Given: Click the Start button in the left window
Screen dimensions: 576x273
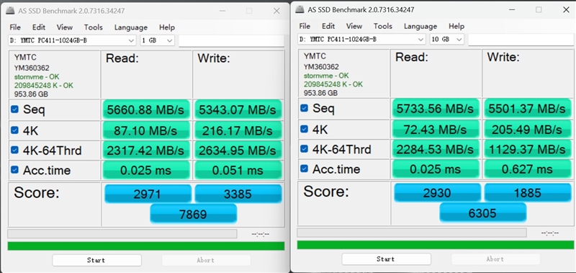Looking at the screenshot, I should point(96,260).
